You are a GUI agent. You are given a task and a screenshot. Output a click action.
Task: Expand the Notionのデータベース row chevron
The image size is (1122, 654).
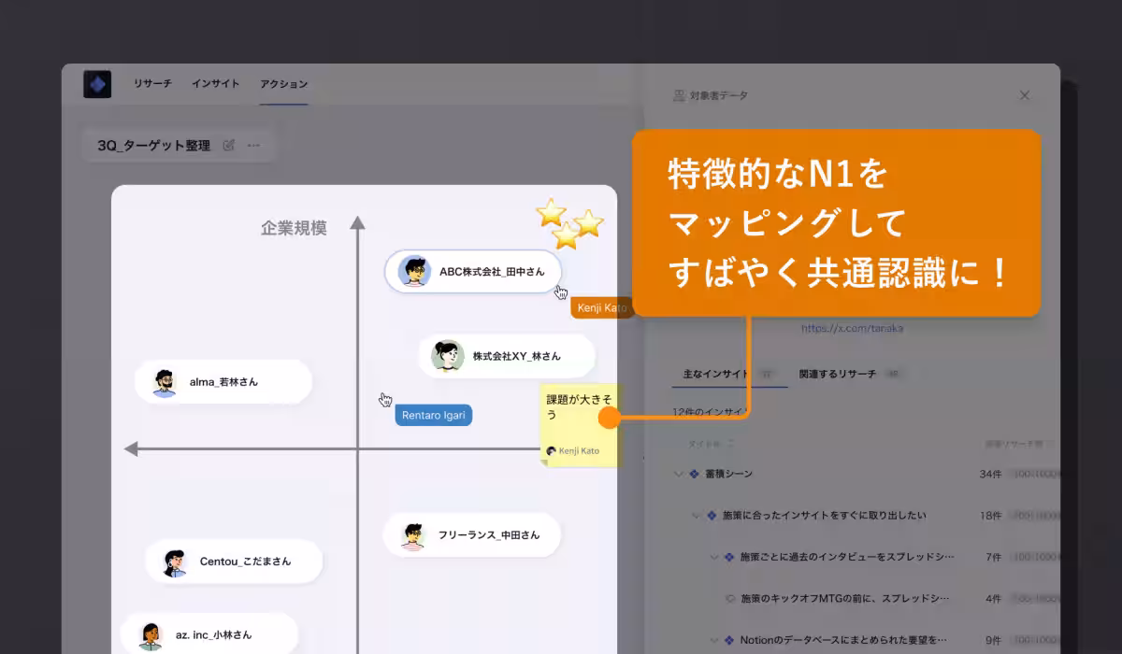coord(714,640)
